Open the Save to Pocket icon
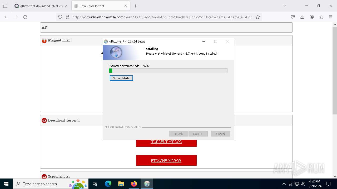The width and height of the screenshot is (337, 189). coord(293,17)
